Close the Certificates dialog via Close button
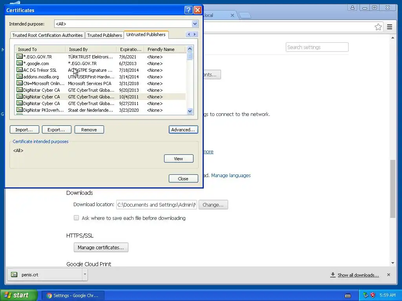The width and height of the screenshot is (402, 301). (x=183, y=178)
